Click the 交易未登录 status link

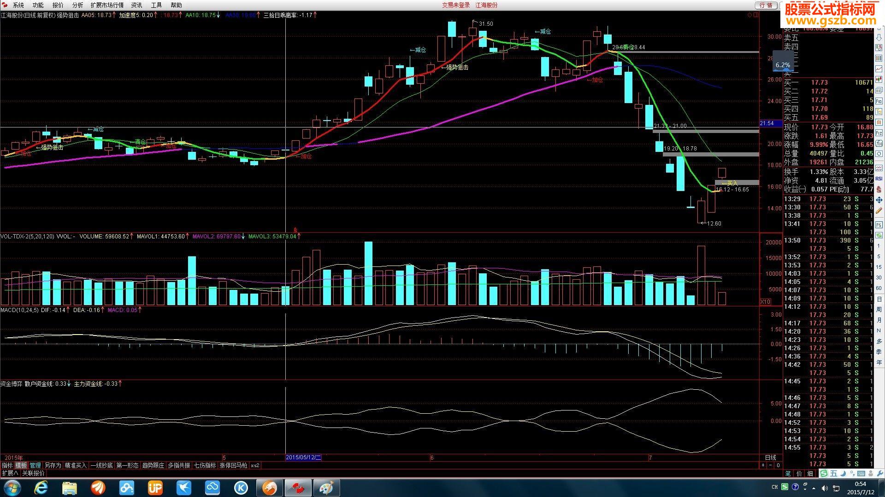click(x=456, y=5)
